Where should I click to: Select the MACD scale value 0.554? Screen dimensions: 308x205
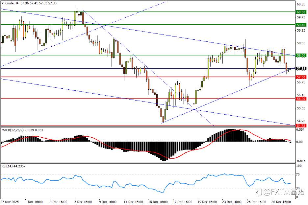[300, 130]
